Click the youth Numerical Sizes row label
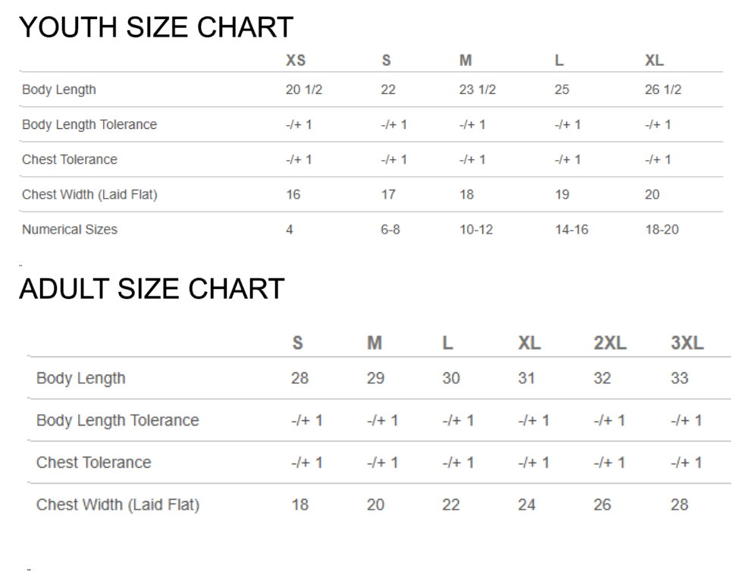Viewport: 743px width, 587px height. [x=70, y=229]
